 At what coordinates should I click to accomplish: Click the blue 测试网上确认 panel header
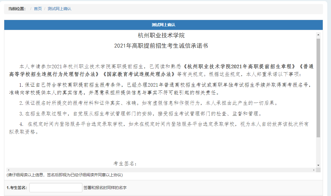coord(163,25)
